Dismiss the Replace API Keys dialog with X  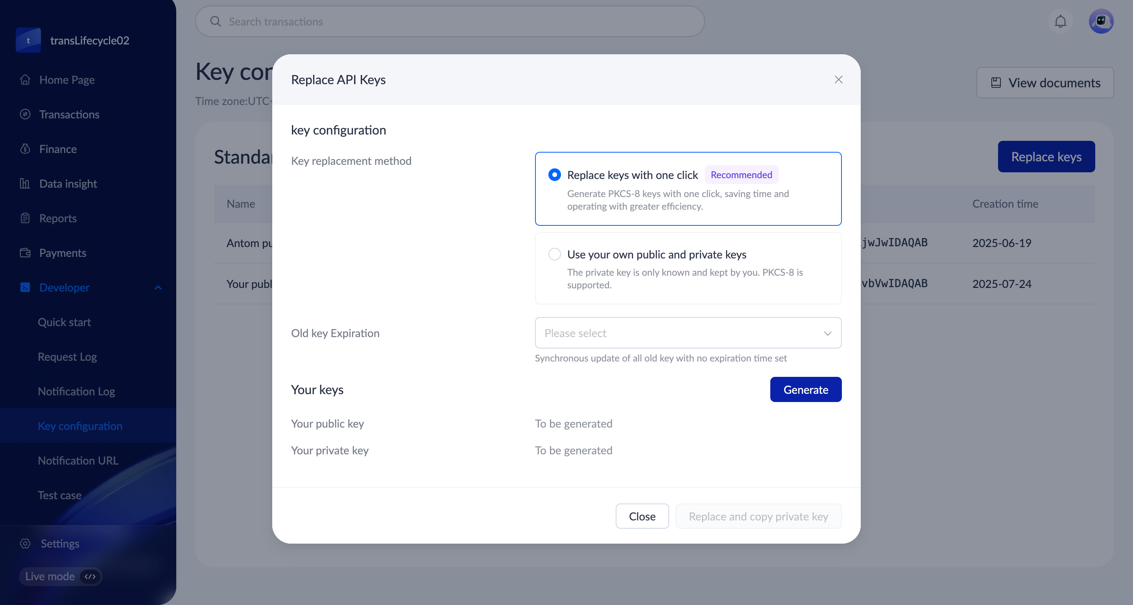coord(838,79)
